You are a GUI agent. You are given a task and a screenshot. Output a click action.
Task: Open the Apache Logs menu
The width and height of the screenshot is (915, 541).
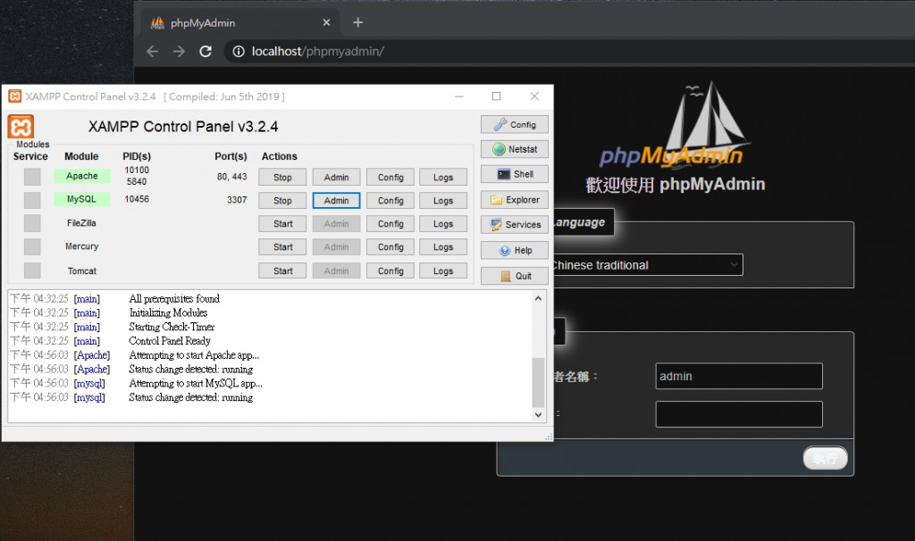tap(443, 178)
